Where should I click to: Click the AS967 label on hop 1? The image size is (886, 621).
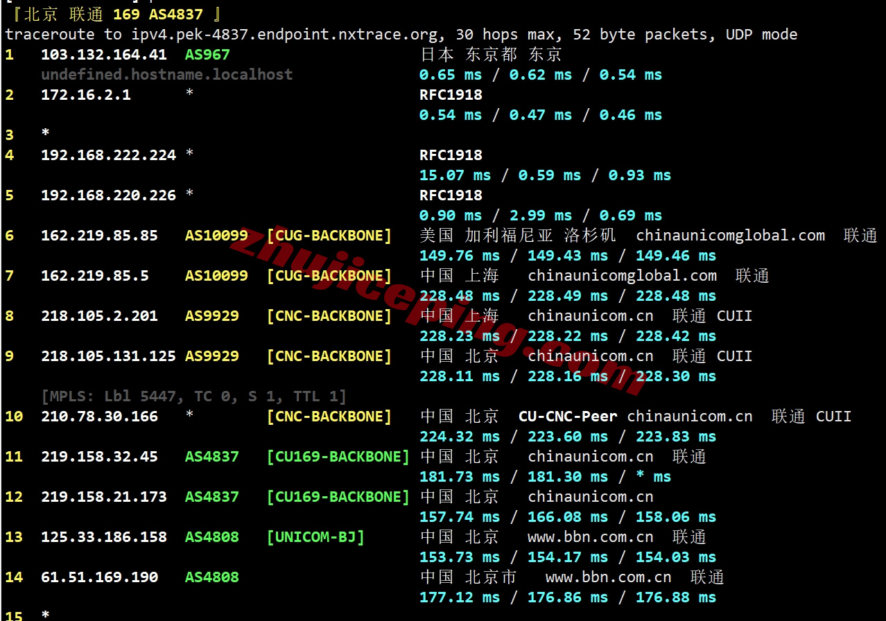click(x=207, y=54)
